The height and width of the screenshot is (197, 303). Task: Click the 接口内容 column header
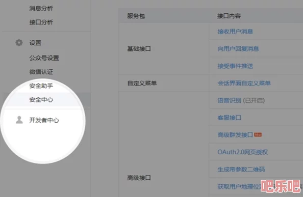[x=229, y=16]
